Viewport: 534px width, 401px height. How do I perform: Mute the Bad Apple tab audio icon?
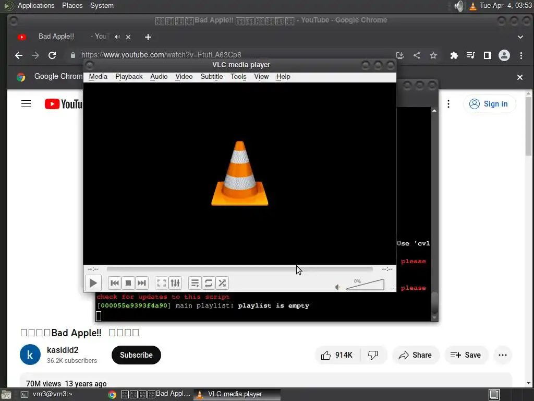point(117,37)
